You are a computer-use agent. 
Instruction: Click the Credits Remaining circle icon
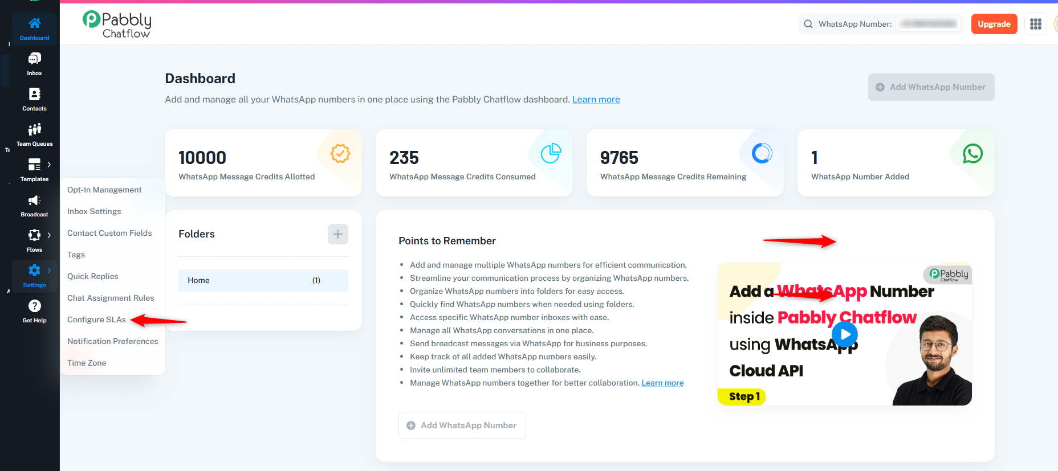(762, 153)
